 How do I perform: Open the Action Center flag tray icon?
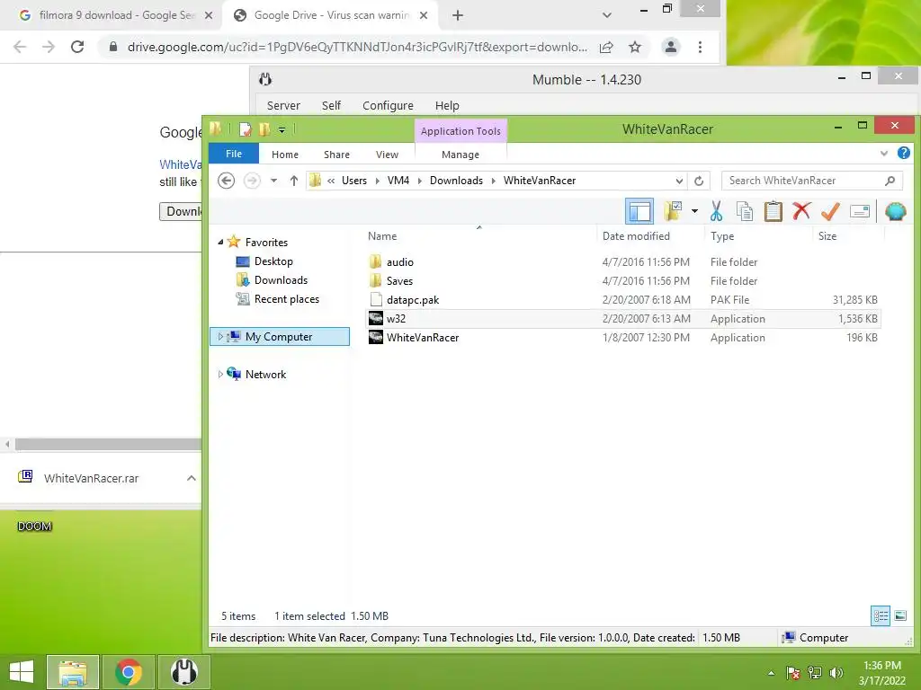[793, 673]
